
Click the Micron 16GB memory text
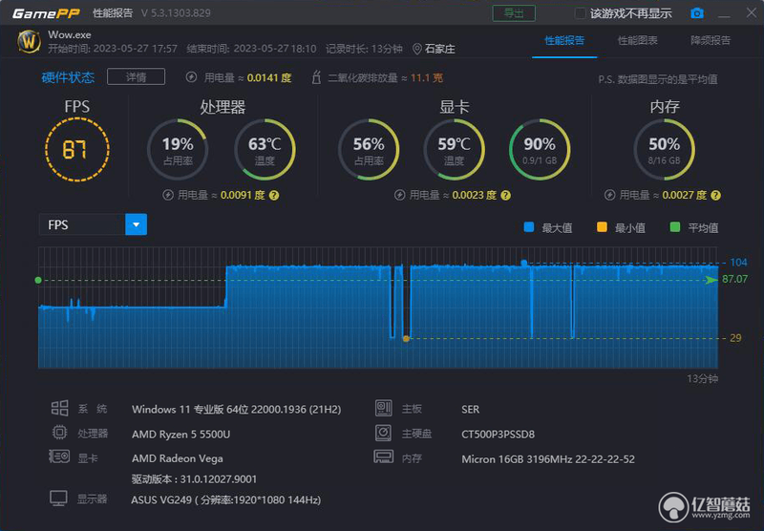(548, 459)
